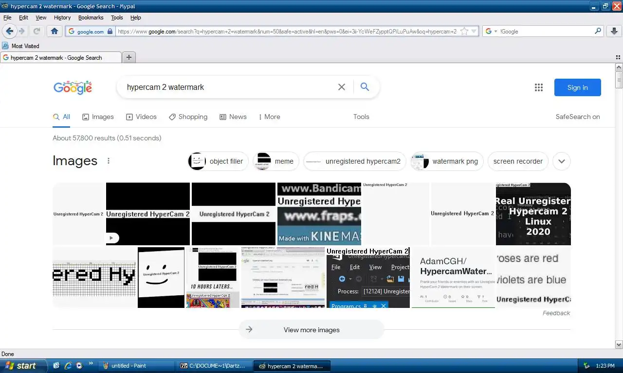Click the Most Visited bookmarks icon
Screen dimensions: 623x373
(x=5, y=46)
